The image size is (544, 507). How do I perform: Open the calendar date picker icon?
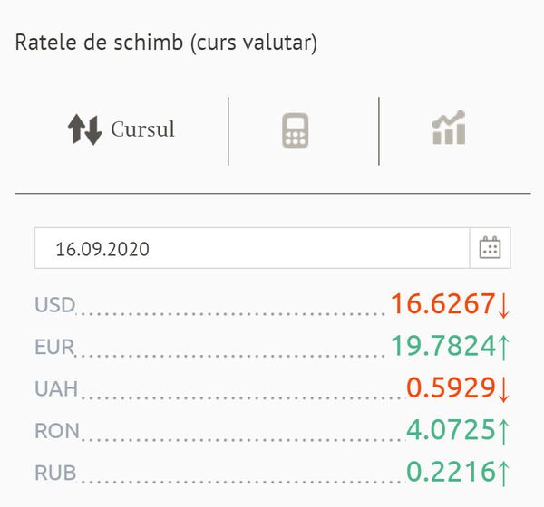490,248
